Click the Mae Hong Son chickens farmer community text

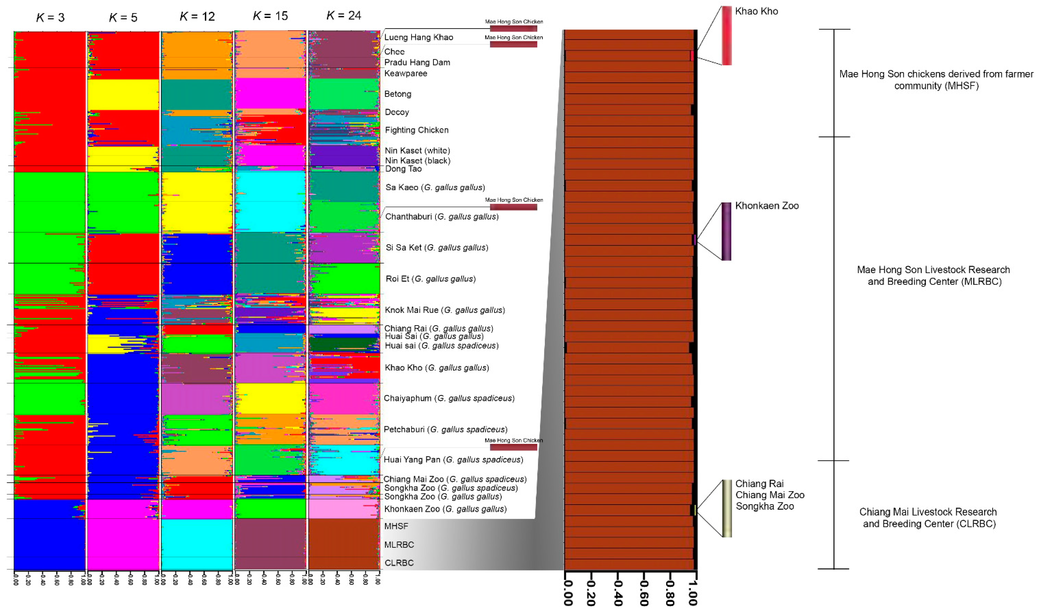pos(936,80)
